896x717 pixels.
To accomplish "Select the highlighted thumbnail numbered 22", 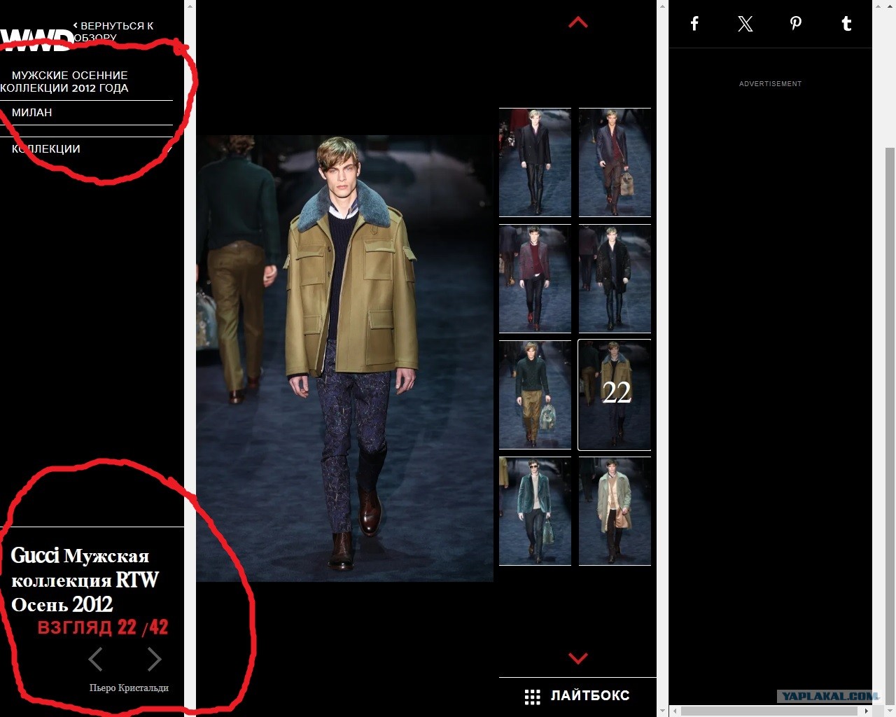I will point(615,395).
